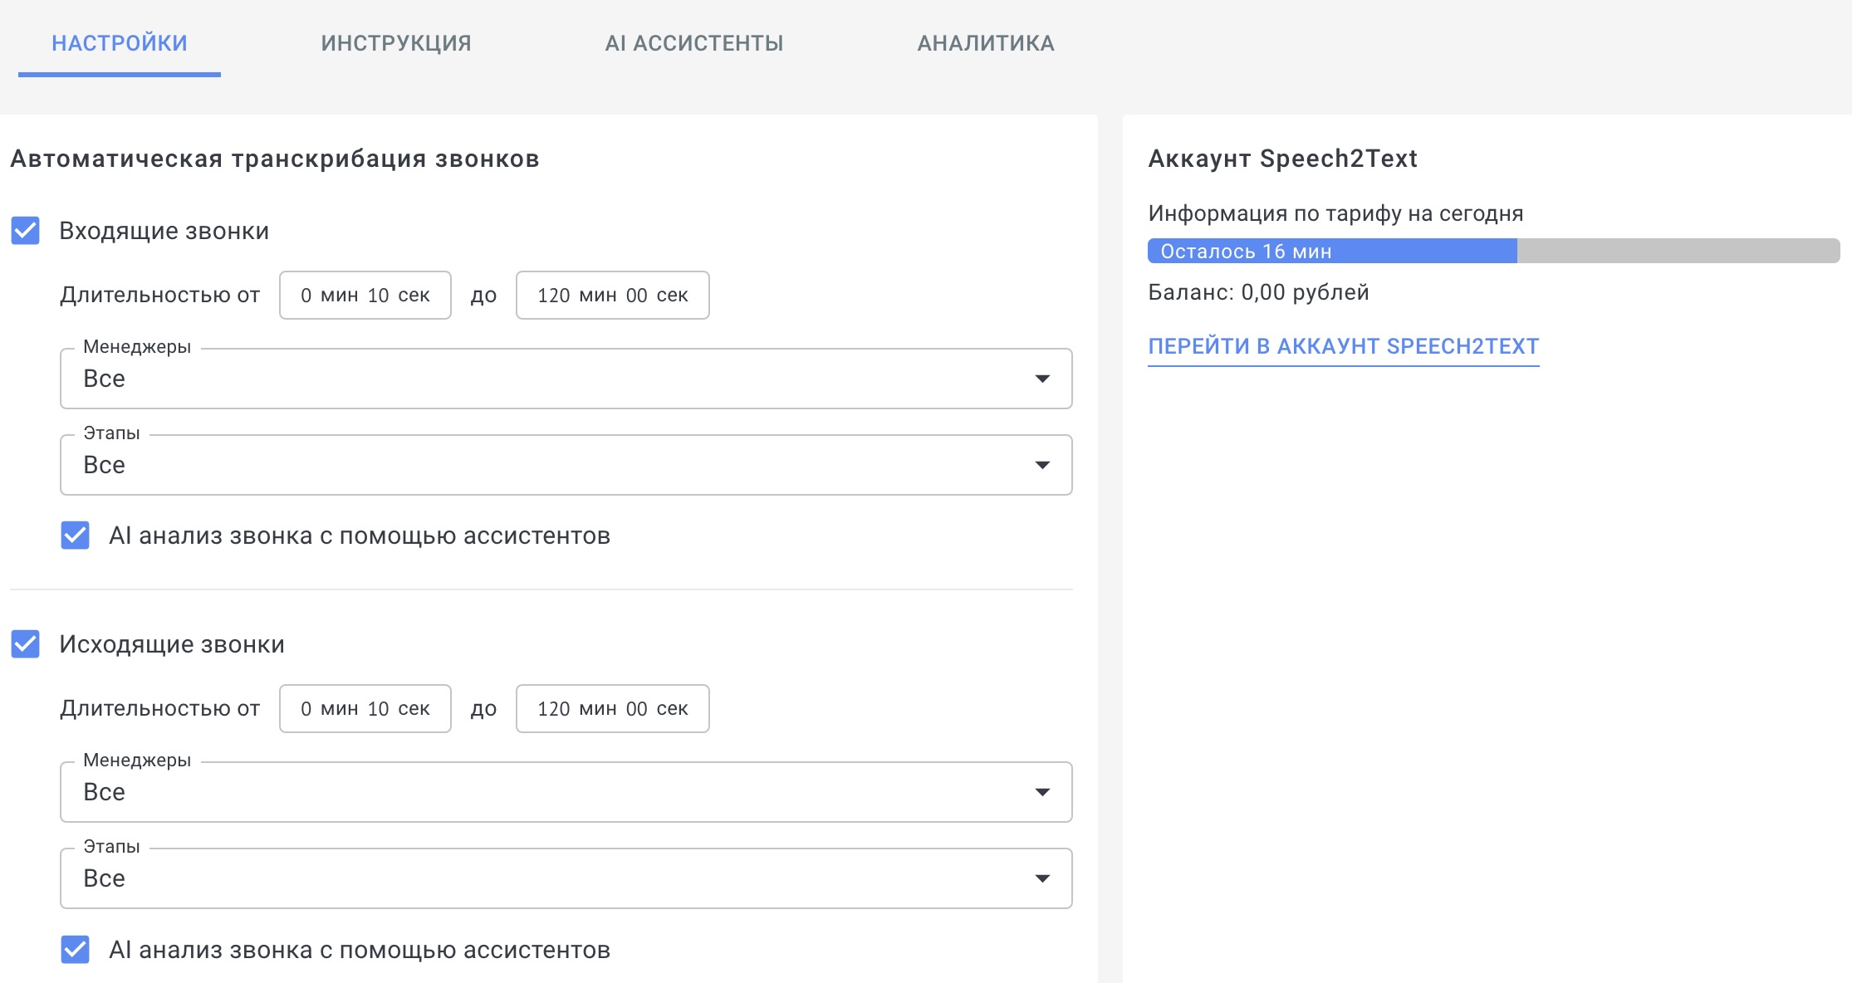The height and width of the screenshot is (983, 1852).
Task: Open the Настройки tab
Action: [x=120, y=43]
